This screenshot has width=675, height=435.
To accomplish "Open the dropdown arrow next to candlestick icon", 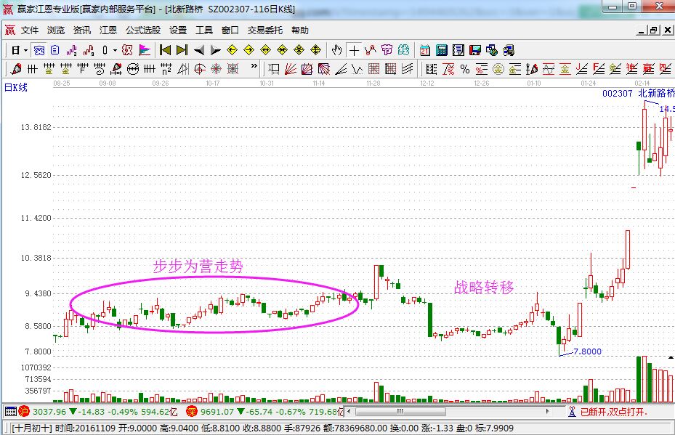I will [x=115, y=50].
